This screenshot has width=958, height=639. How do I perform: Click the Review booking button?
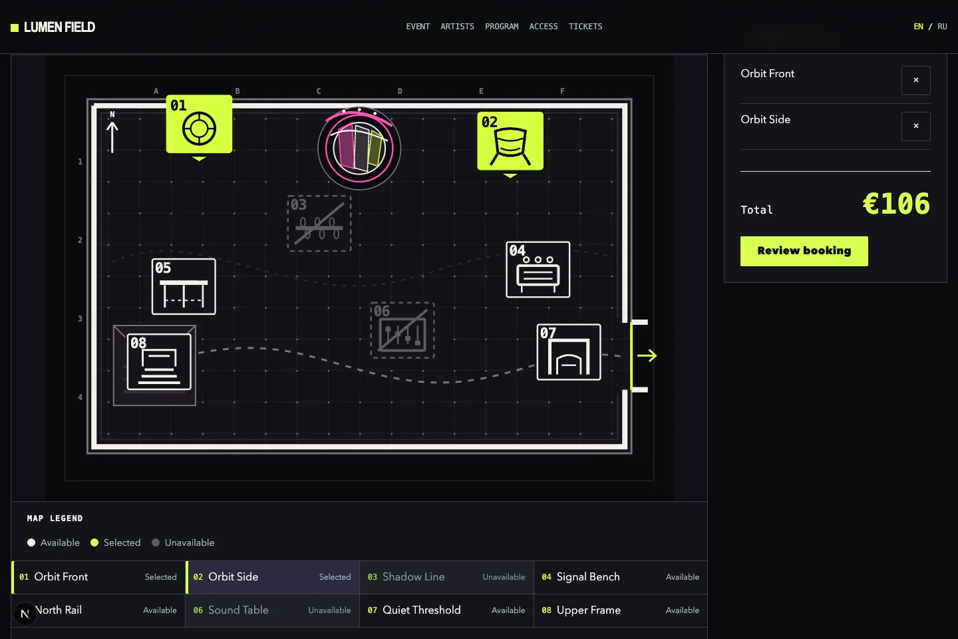click(x=804, y=251)
